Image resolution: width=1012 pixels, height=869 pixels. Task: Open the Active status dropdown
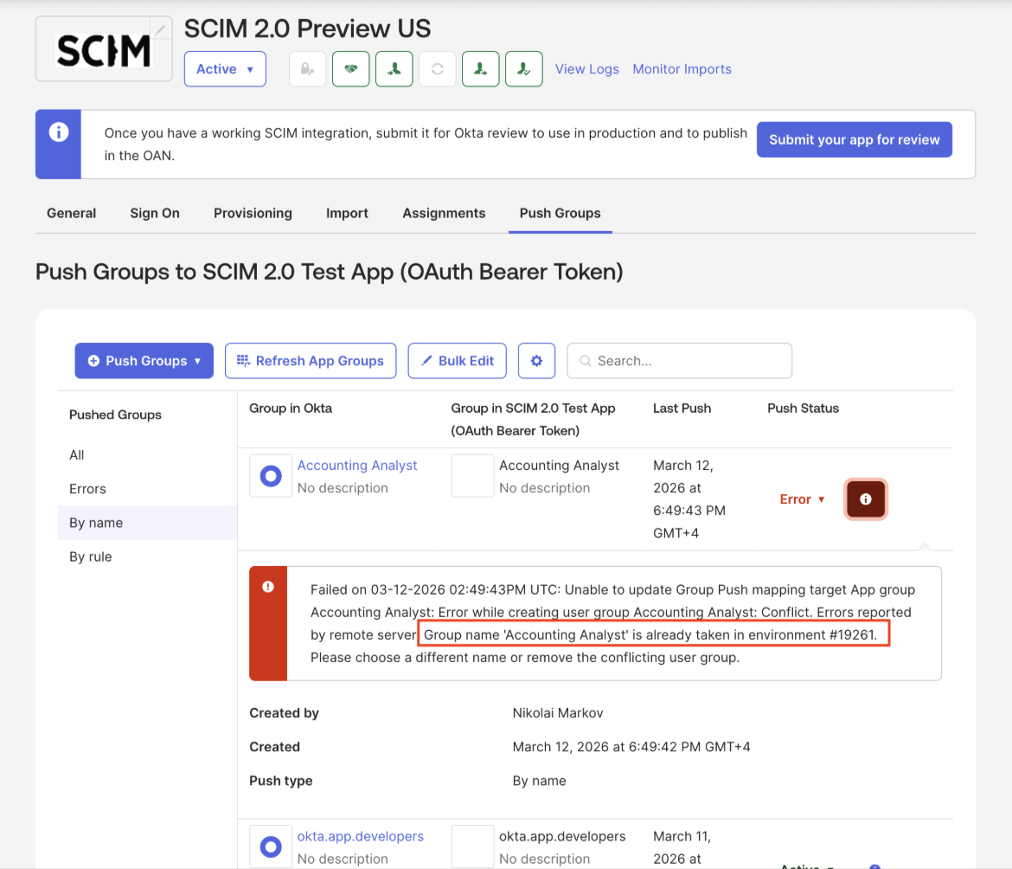(225, 69)
